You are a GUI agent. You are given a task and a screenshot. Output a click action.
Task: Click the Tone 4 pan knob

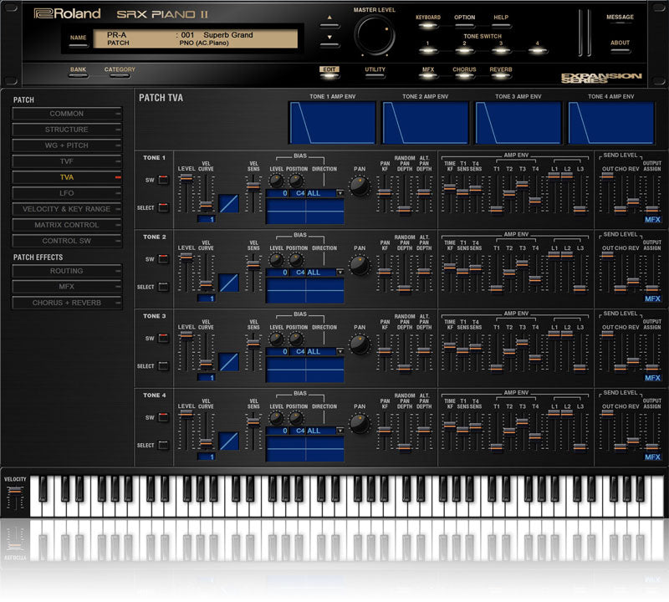[360, 424]
